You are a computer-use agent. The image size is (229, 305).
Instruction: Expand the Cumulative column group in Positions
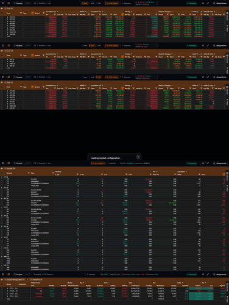[x=186, y=171]
